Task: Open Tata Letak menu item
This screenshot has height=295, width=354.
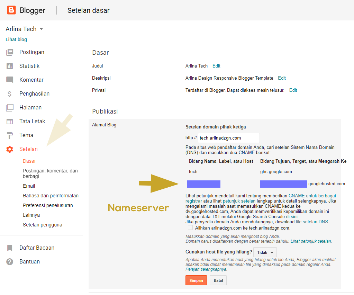Action: (32, 121)
